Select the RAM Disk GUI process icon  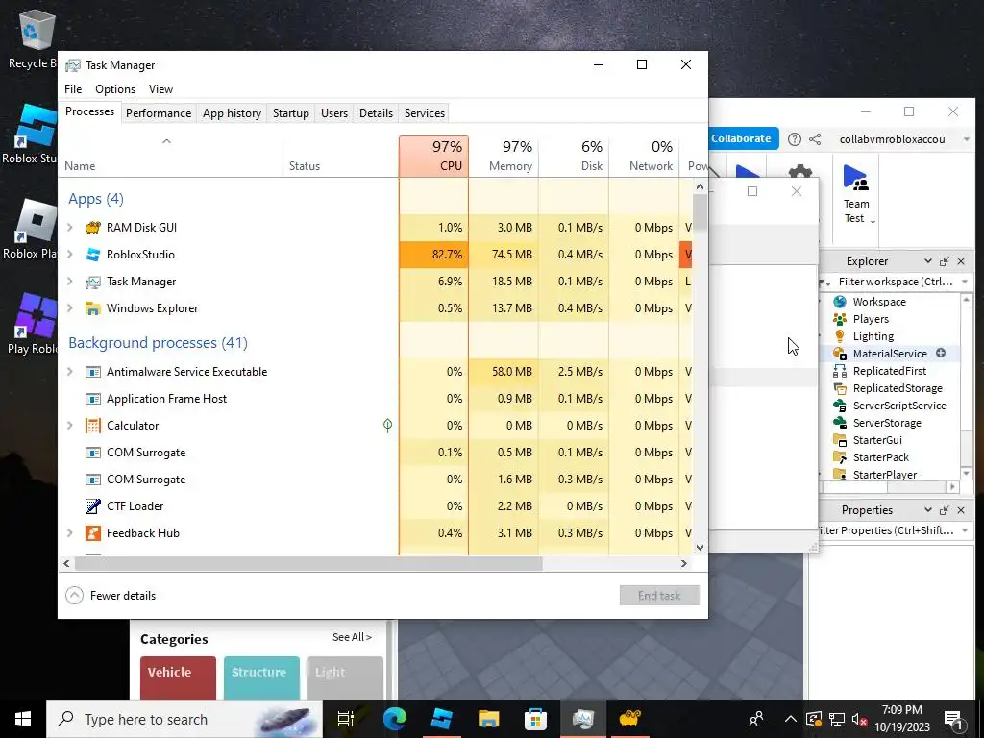pos(93,227)
